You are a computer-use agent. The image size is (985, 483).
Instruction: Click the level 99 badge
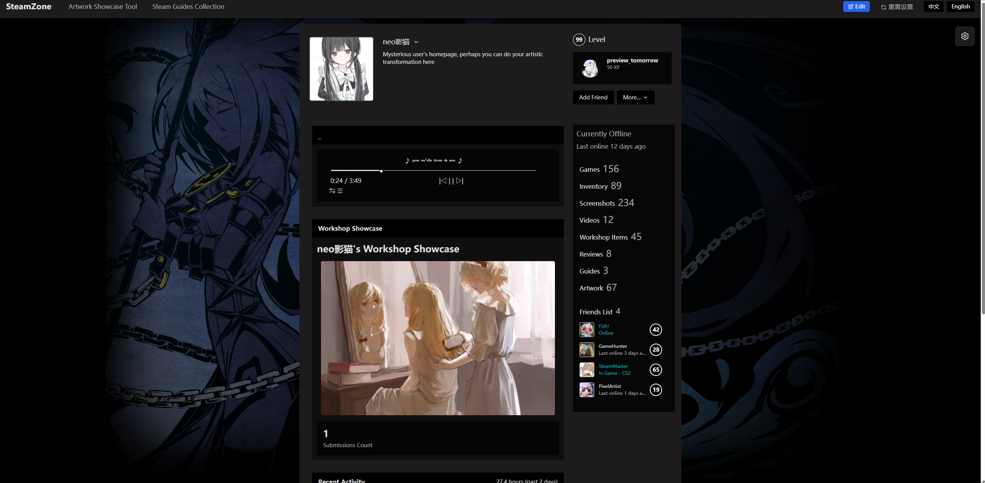[579, 40]
